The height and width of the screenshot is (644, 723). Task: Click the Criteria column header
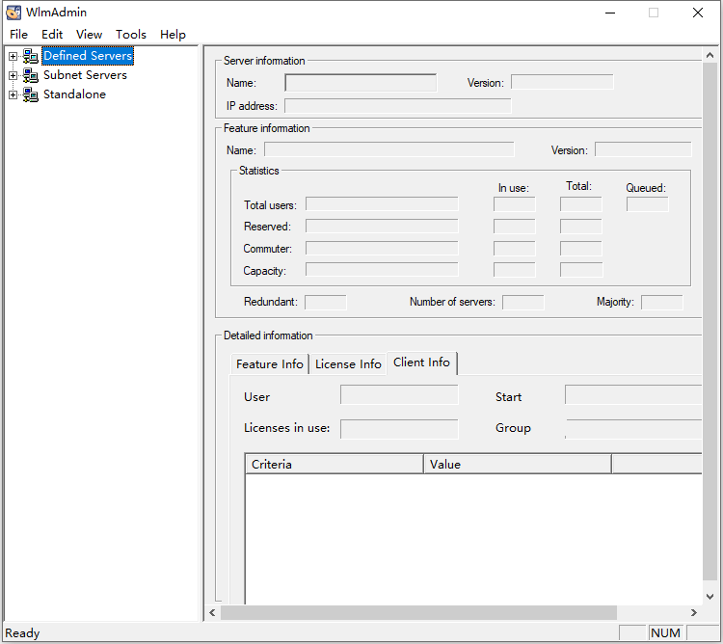[x=335, y=465]
